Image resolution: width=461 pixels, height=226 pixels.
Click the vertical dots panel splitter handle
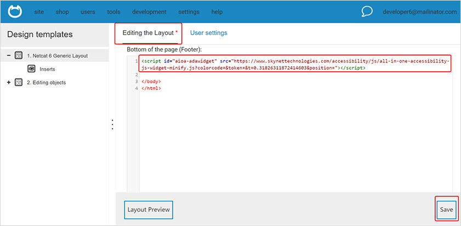tap(112, 125)
